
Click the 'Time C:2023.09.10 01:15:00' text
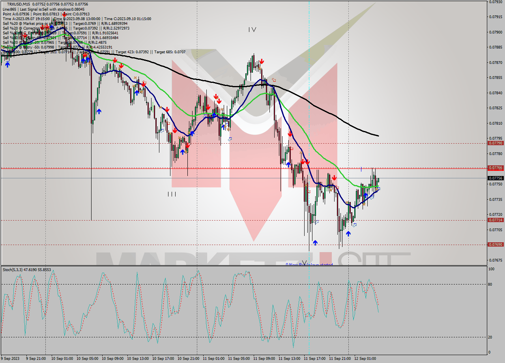[127, 19]
